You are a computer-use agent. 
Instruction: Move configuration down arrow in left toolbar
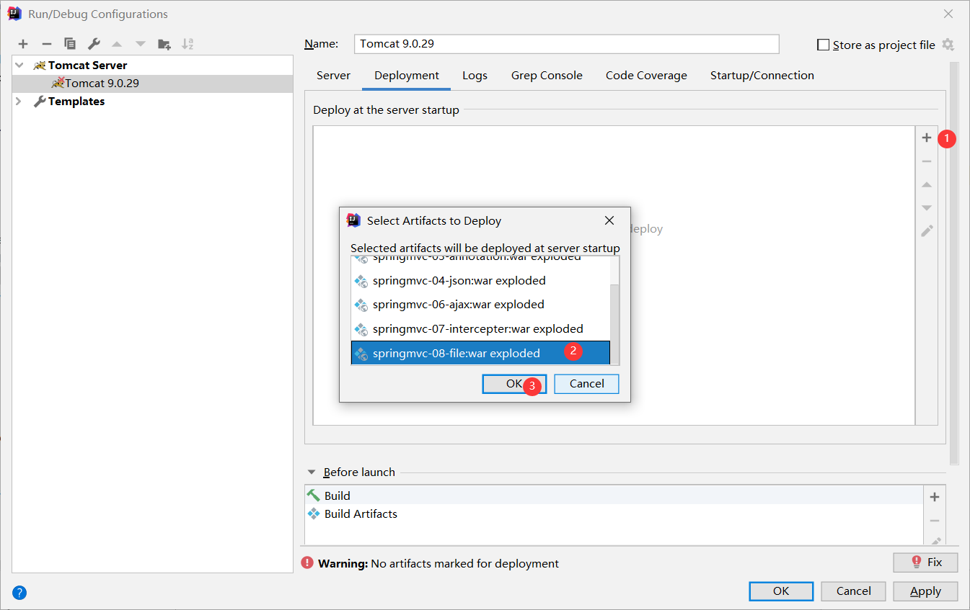tap(141, 44)
